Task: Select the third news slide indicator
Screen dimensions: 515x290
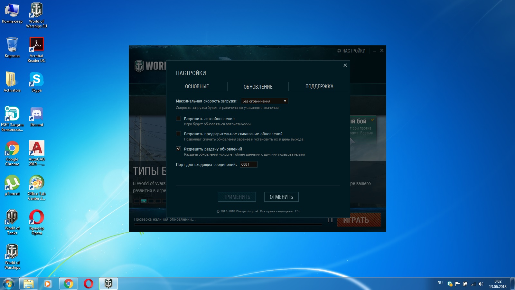Action: pos(151,201)
